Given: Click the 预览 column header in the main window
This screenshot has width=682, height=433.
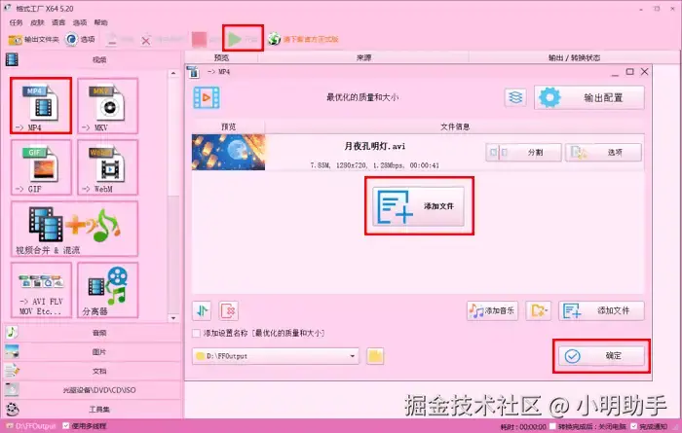Looking at the screenshot, I should pyautogui.click(x=221, y=57).
